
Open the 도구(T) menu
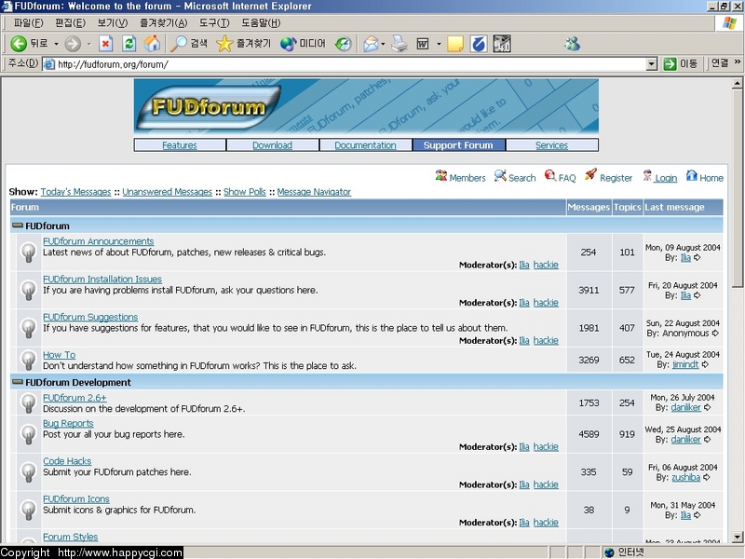pos(214,22)
